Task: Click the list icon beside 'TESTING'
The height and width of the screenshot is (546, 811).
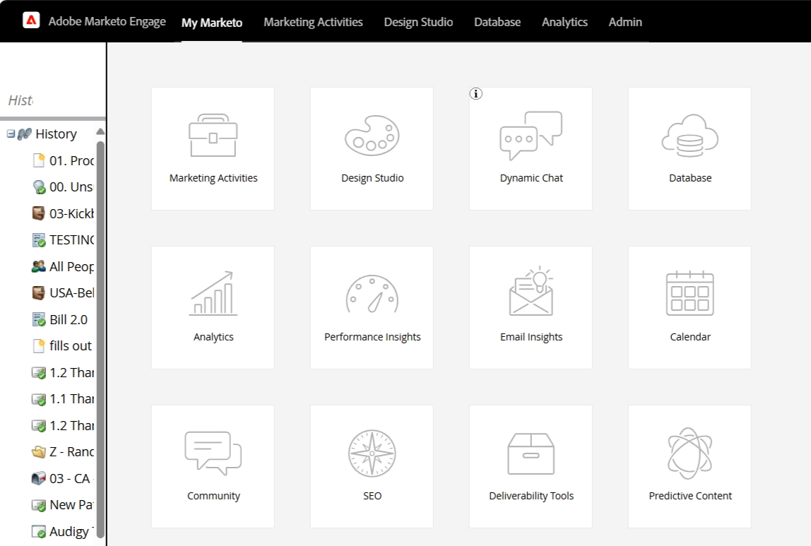Action: click(x=39, y=240)
